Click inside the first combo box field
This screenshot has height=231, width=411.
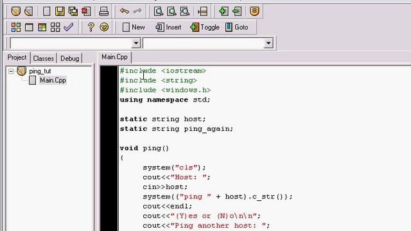point(71,43)
